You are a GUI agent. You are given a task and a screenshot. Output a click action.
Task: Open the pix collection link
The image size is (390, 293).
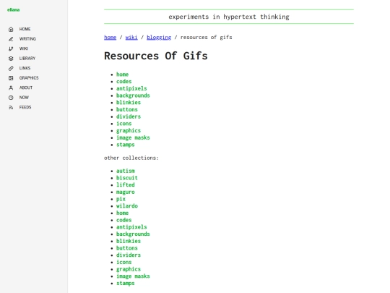(121, 199)
